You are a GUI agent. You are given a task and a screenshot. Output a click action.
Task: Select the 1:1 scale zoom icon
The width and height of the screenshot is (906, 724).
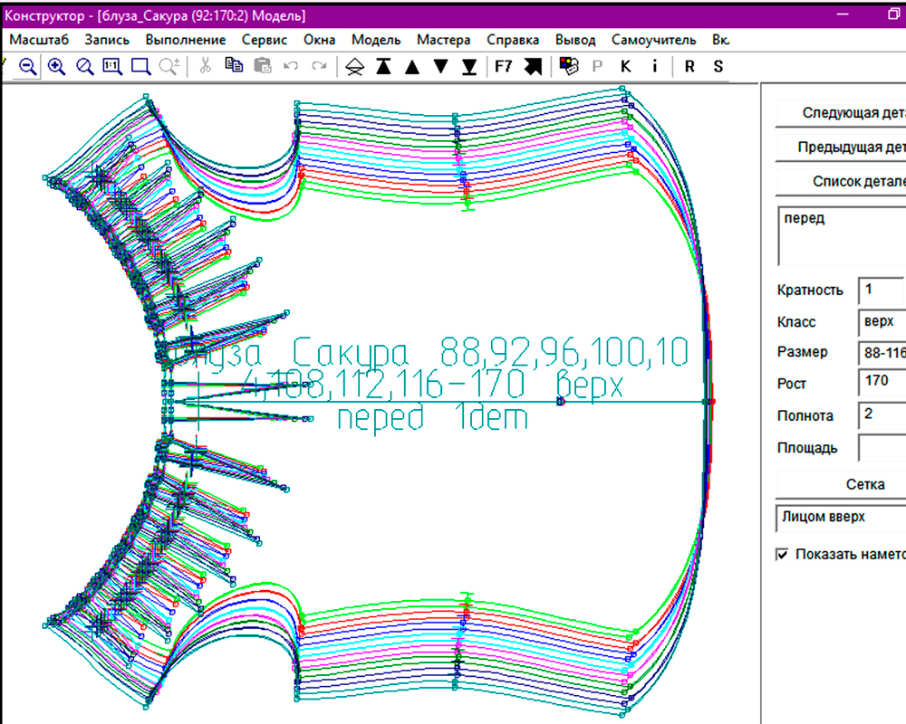tap(112, 66)
